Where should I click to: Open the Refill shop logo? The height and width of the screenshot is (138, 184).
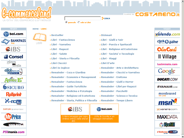[x=167, y=124]
